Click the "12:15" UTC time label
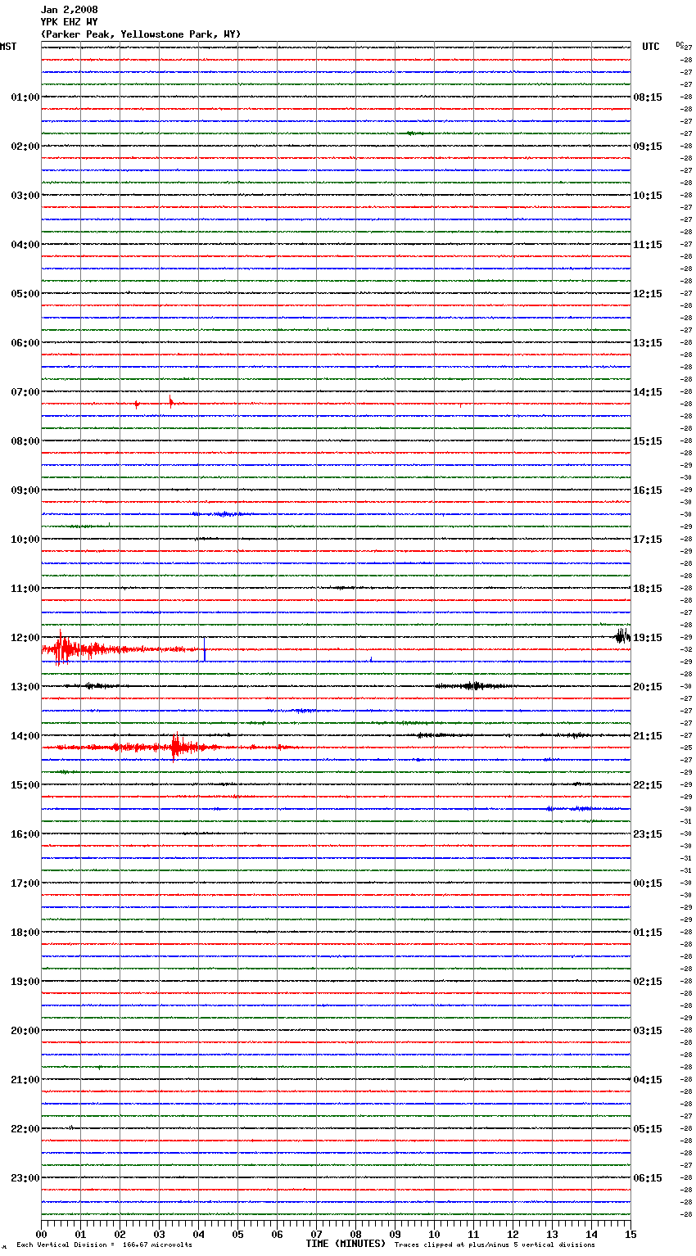Viewport: 696px width, 1256px height. 648,294
